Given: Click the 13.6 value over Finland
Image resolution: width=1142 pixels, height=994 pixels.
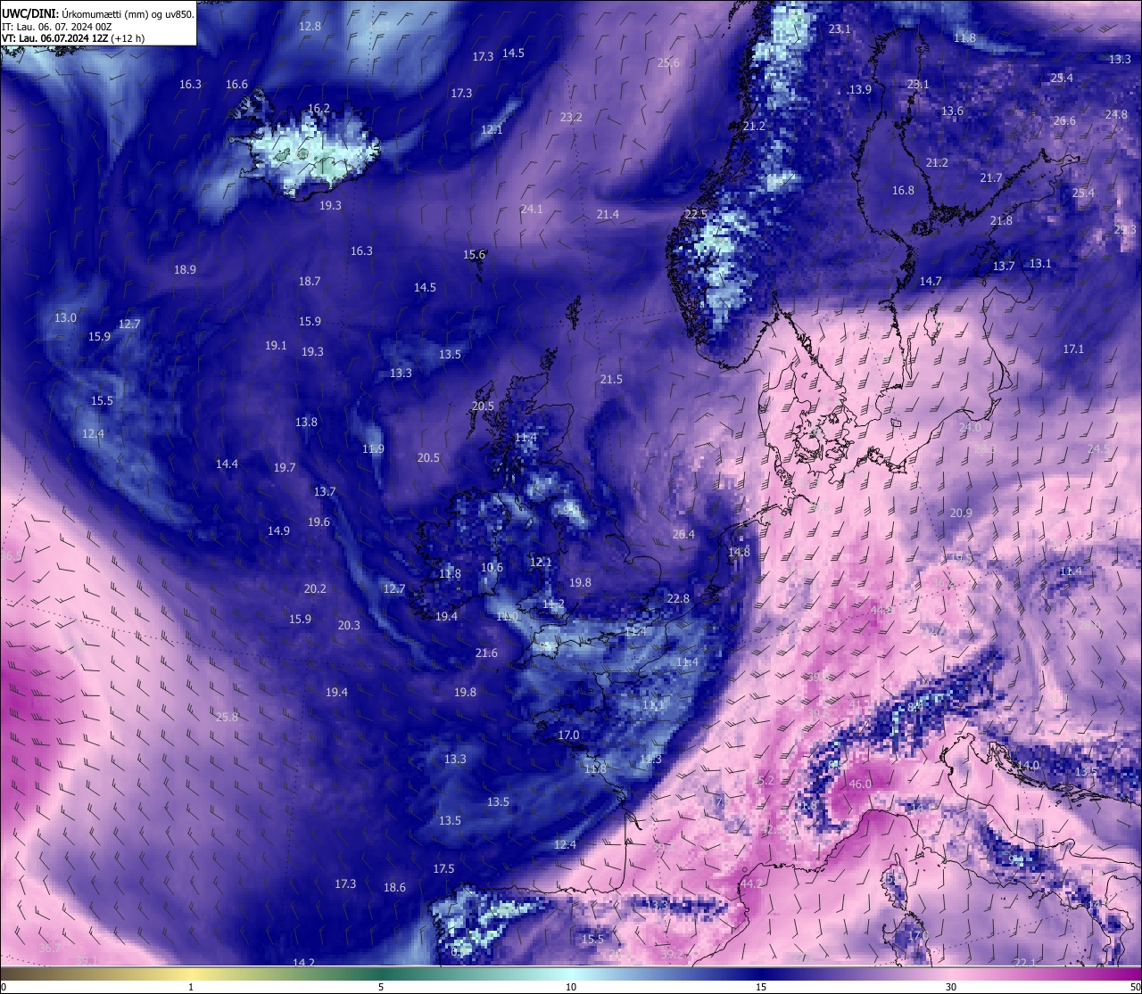Looking at the screenshot, I should [x=952, y=111].
